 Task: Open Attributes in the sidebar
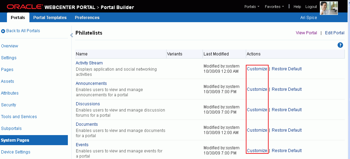coord(10,93)
